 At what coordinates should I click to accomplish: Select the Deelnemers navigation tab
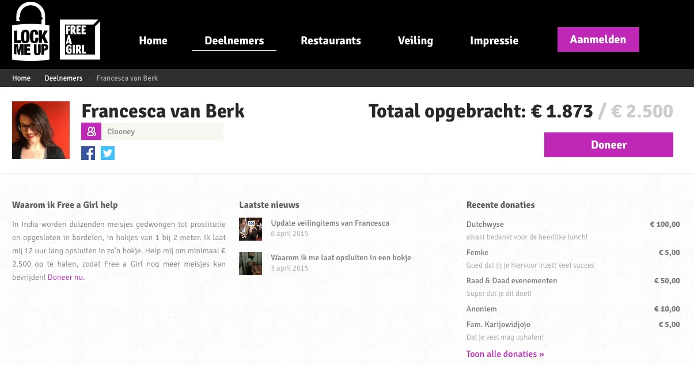(x=234, y=41)
